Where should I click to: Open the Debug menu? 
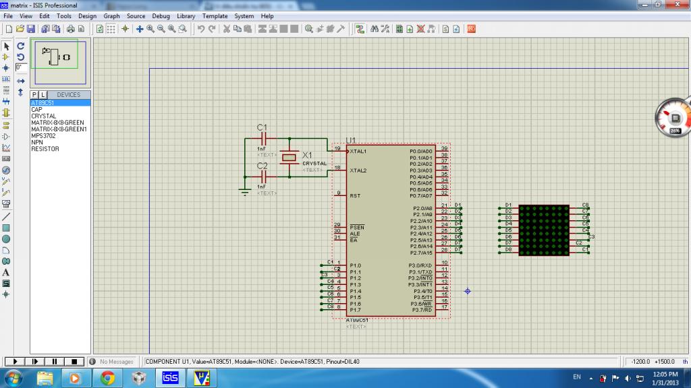[x=161, y=15]
